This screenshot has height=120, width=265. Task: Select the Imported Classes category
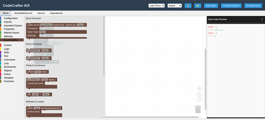pos(12,25)
